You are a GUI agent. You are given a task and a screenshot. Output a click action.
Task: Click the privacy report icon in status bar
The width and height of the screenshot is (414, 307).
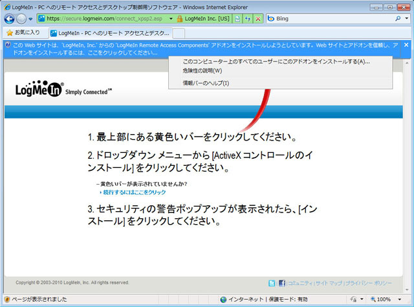click(354, 299)
